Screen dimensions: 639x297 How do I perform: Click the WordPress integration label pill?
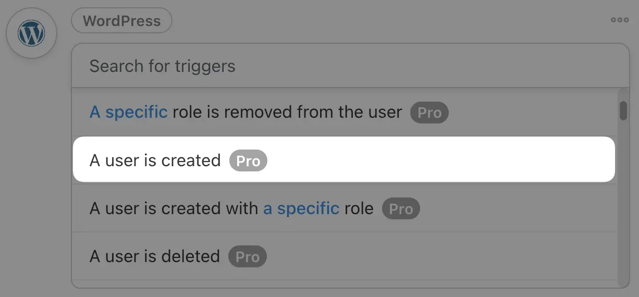click(121, 21)
